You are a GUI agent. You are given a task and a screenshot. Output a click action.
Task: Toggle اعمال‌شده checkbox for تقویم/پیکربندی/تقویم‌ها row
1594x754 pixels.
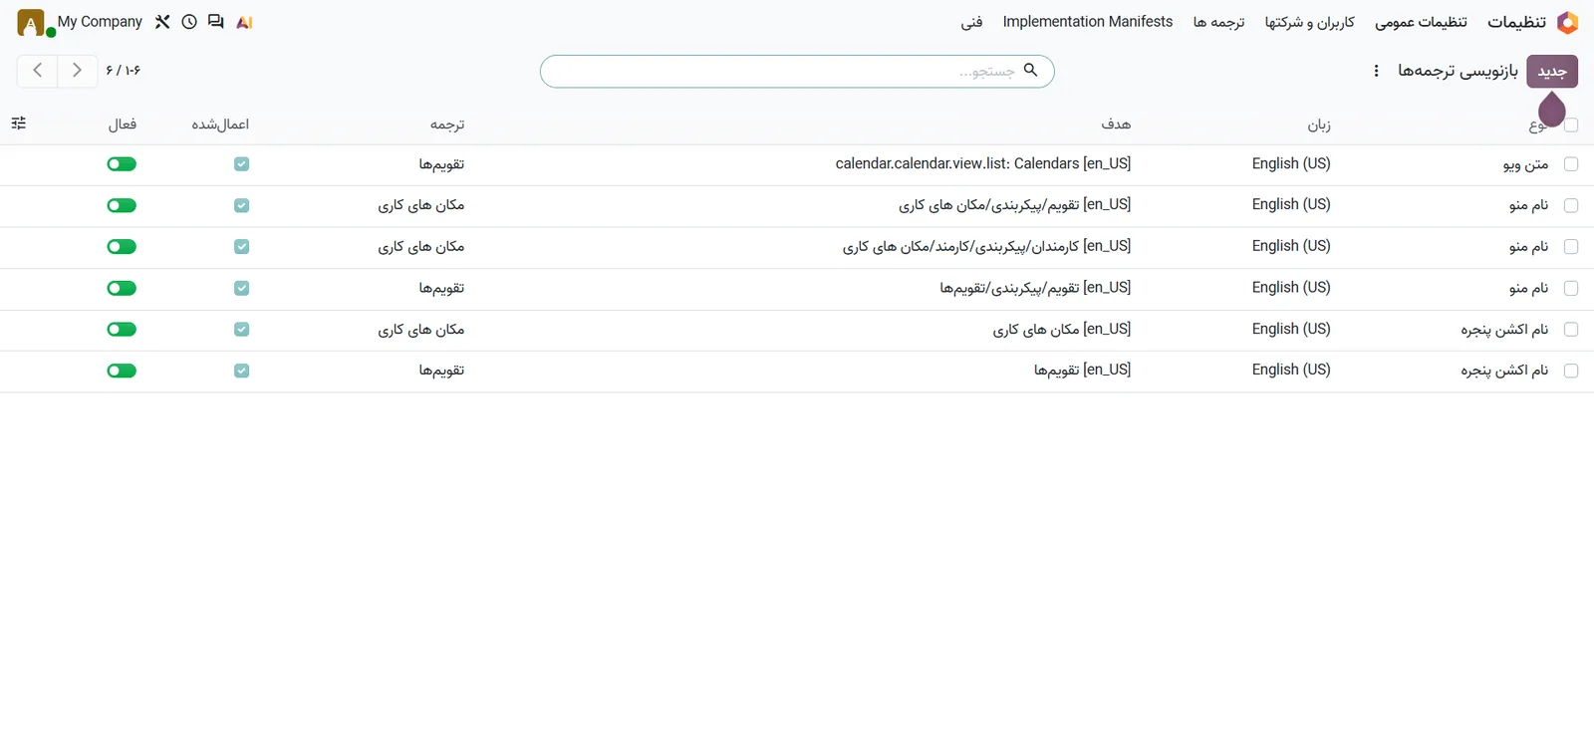pos(241,288)
